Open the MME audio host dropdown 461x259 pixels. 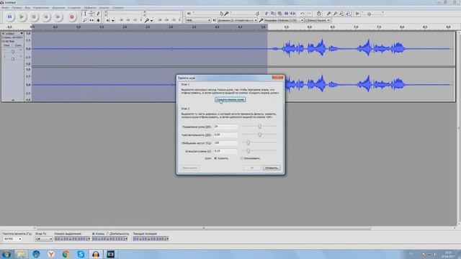click(198, 20)
